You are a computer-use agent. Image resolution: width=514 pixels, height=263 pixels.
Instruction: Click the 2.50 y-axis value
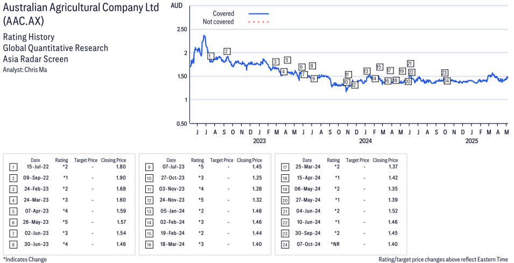tap(181, 29)
